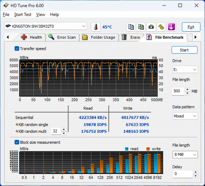
Task: Click the copy text to clipboard icon
Action: [x=131, y=27]
